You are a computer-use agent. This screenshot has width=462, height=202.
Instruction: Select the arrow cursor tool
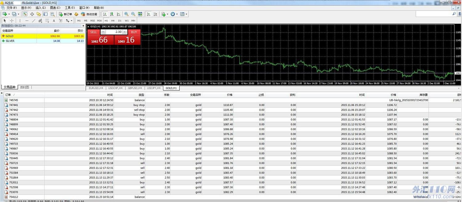[5, 21]
